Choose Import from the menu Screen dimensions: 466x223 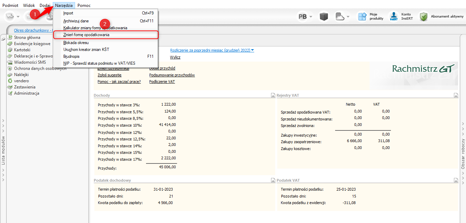tap(105, 13)
